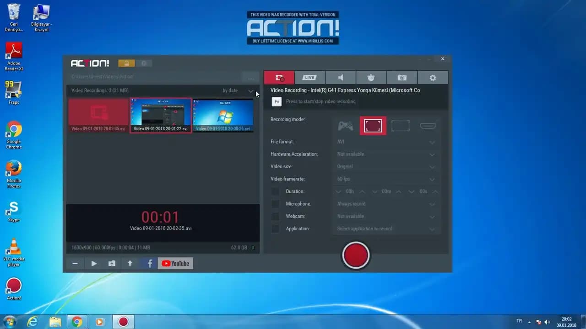586x329 pixels.
Task: Toggle the Microphone checkbox
Action: click(x=275, y=204)
